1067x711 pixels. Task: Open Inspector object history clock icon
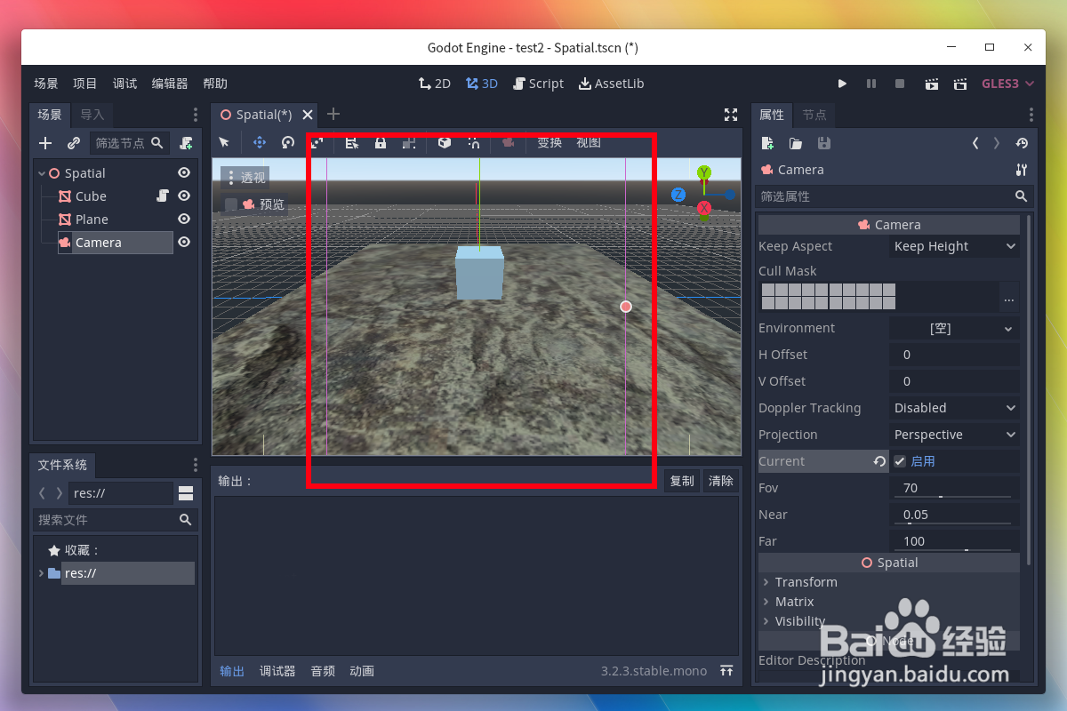pos(1022,142)
